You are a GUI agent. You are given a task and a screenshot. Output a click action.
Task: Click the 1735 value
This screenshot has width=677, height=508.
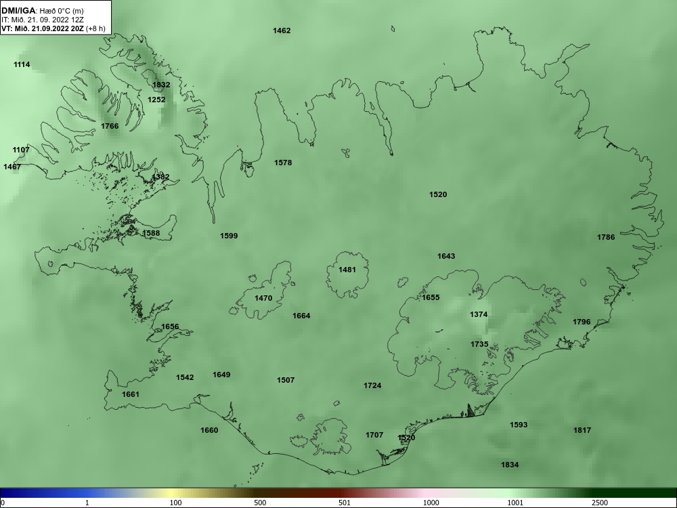point(479,345)
